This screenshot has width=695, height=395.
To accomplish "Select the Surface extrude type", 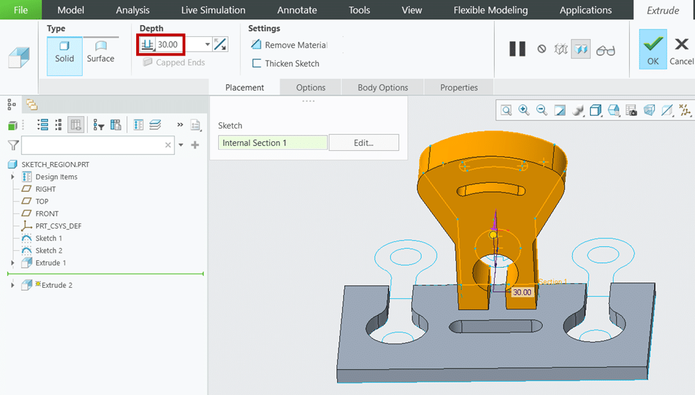I will pyautogui.click(x=100, y=51).
